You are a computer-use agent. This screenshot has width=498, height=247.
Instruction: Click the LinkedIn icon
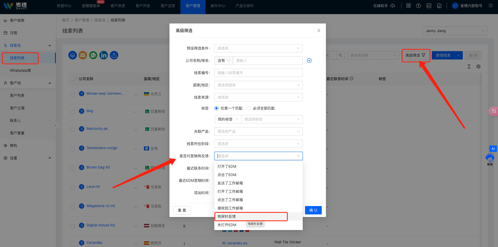104,55
